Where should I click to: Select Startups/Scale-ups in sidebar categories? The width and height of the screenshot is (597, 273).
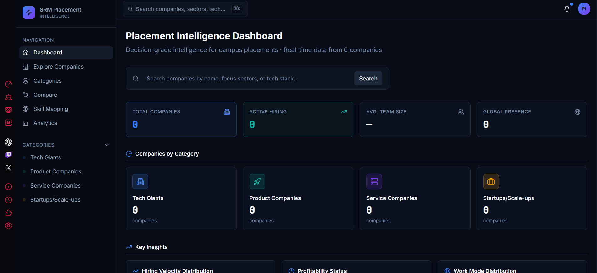[x=66, y=200]
